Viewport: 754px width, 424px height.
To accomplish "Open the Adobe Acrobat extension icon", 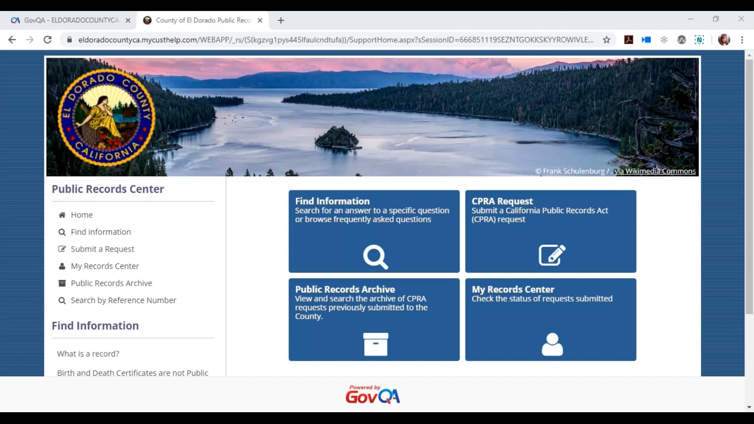I will (x=628, y=40).
